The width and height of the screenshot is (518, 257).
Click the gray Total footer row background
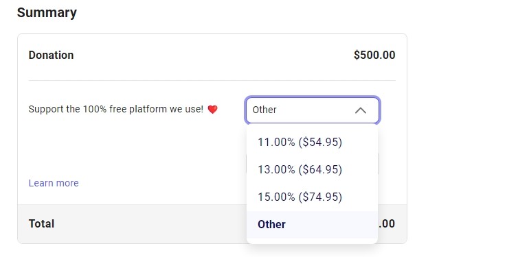(132, 224)
